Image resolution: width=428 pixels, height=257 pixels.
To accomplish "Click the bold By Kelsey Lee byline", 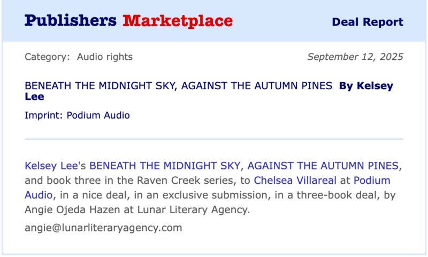I will [x=366, y=86].
